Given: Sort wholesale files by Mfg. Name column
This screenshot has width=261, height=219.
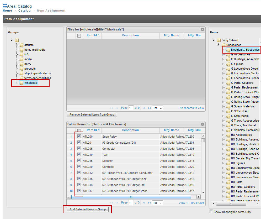Looking at the screenshot, I should pos(172,35).
